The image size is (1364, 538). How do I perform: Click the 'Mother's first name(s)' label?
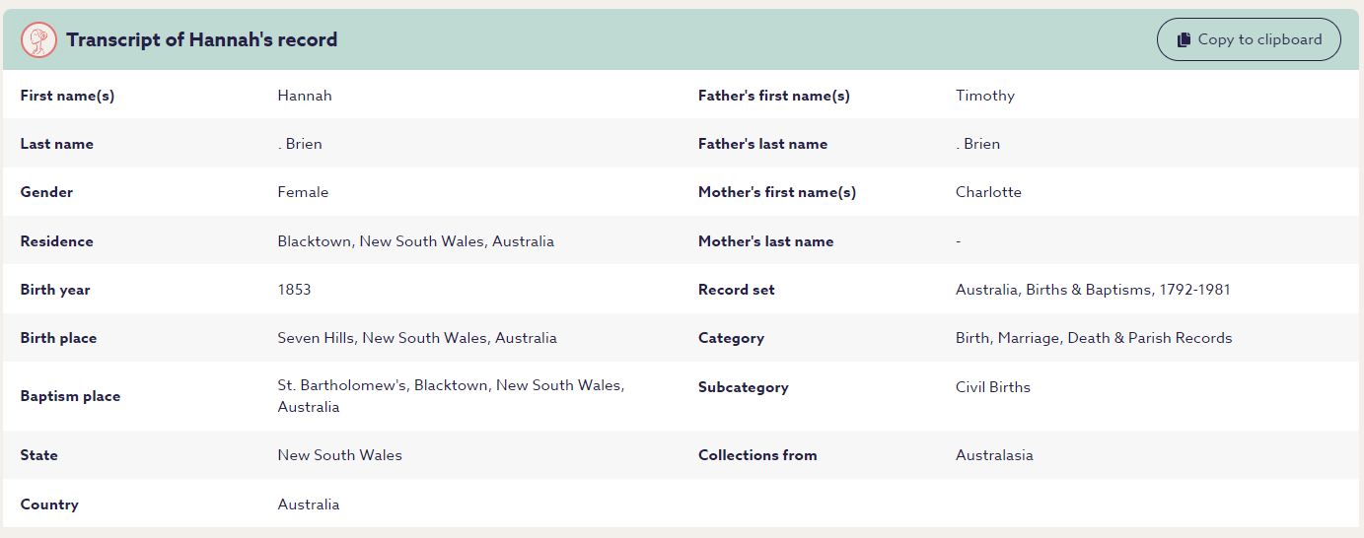pos(776,192)
